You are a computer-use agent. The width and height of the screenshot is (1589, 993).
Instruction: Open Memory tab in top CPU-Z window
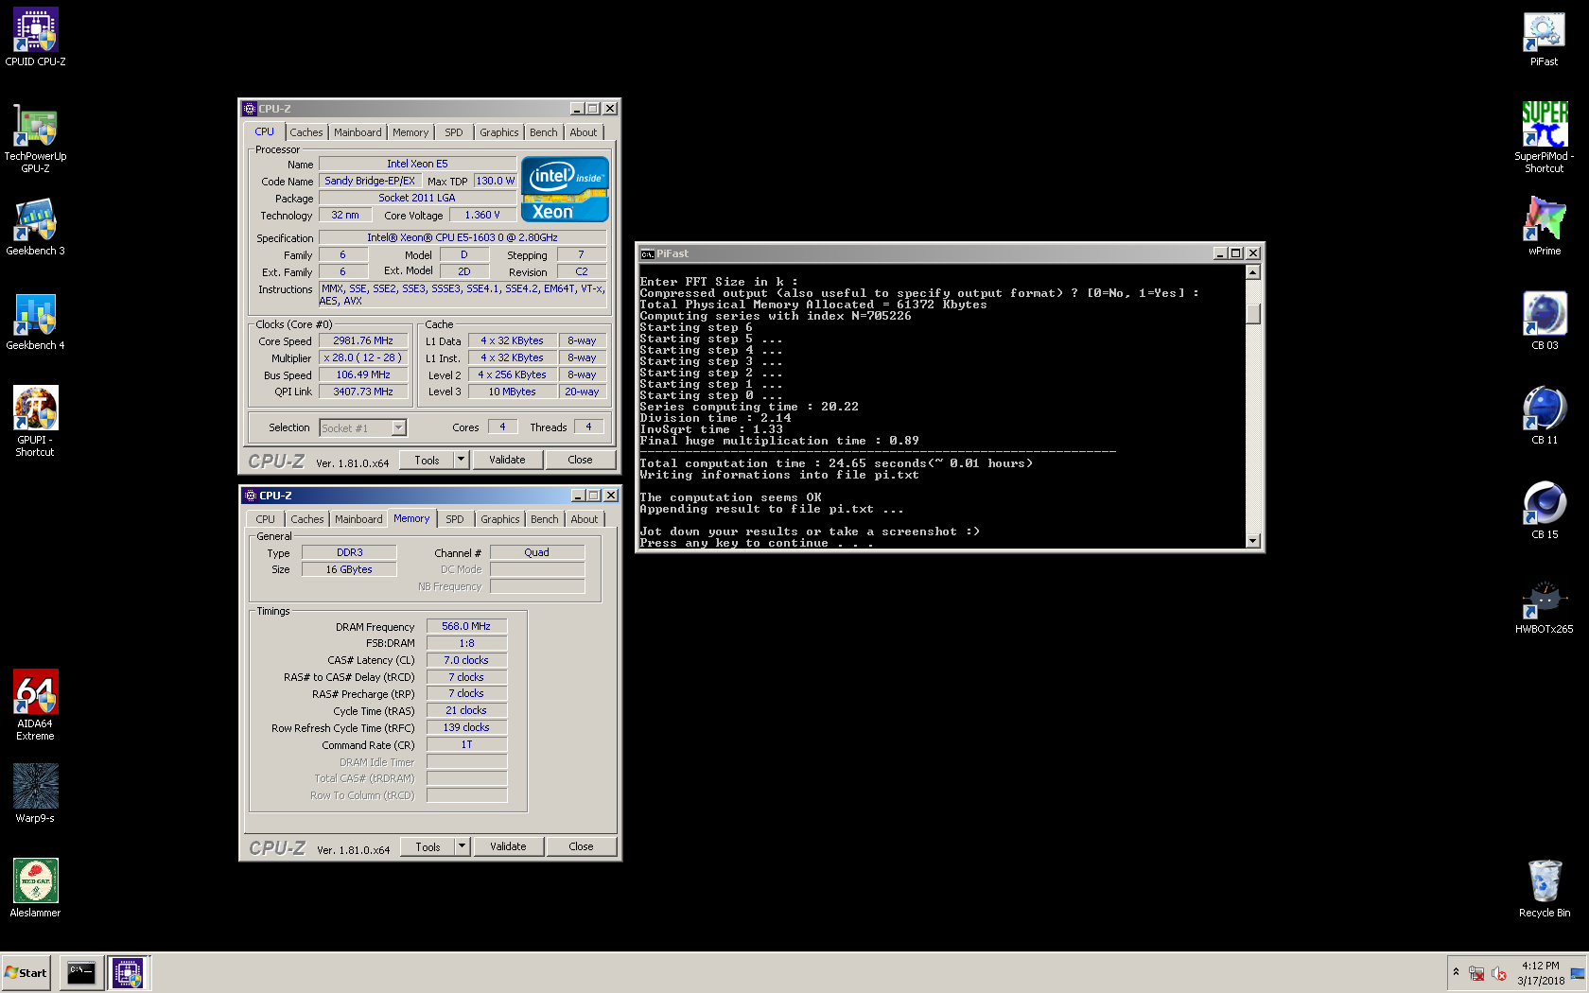(x=410, y=132)
